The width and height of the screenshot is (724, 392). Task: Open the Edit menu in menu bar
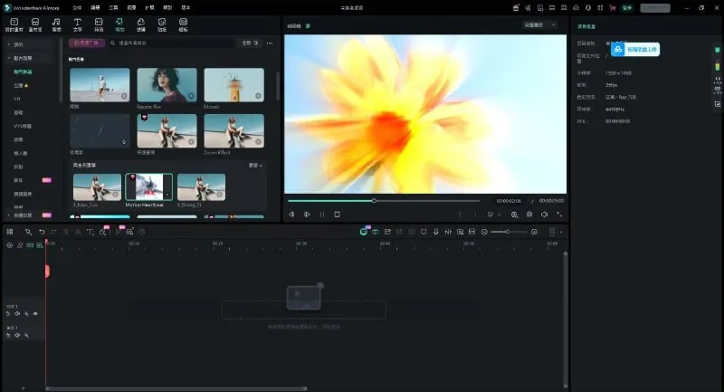coord(95,7)
